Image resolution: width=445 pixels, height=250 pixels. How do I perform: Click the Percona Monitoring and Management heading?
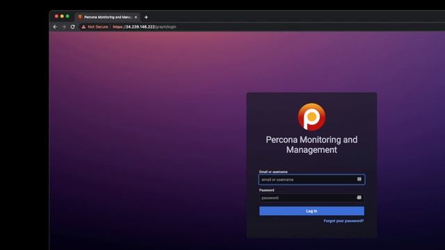(311, 144)
